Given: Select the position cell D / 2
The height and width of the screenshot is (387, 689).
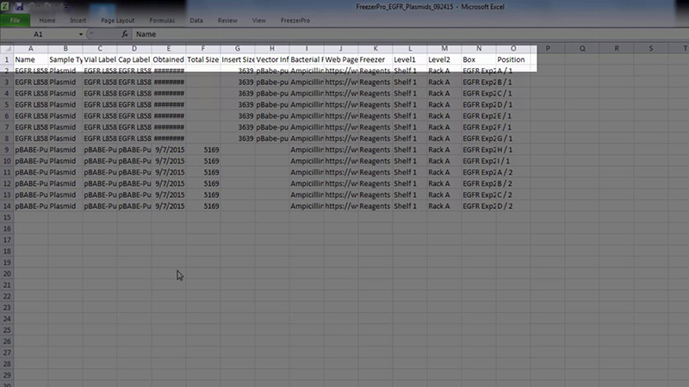Looking at the screenshot, I should (513, 206).
